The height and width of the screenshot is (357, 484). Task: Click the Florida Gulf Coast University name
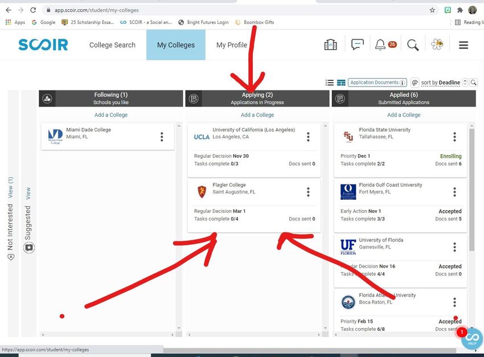[x=391, y=185]
